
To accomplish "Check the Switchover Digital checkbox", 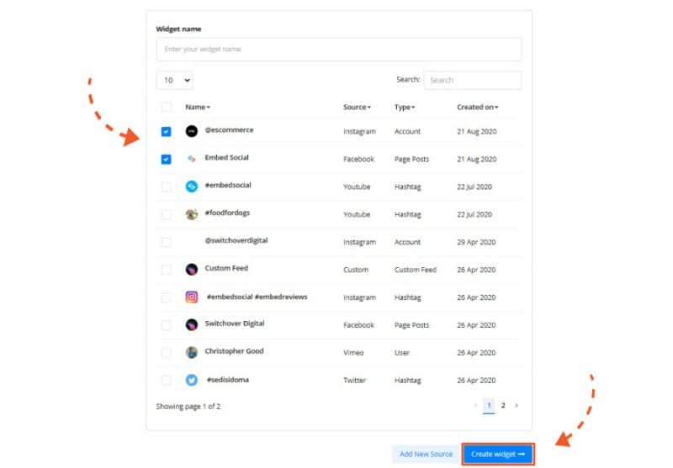I will tap(166, 325).
